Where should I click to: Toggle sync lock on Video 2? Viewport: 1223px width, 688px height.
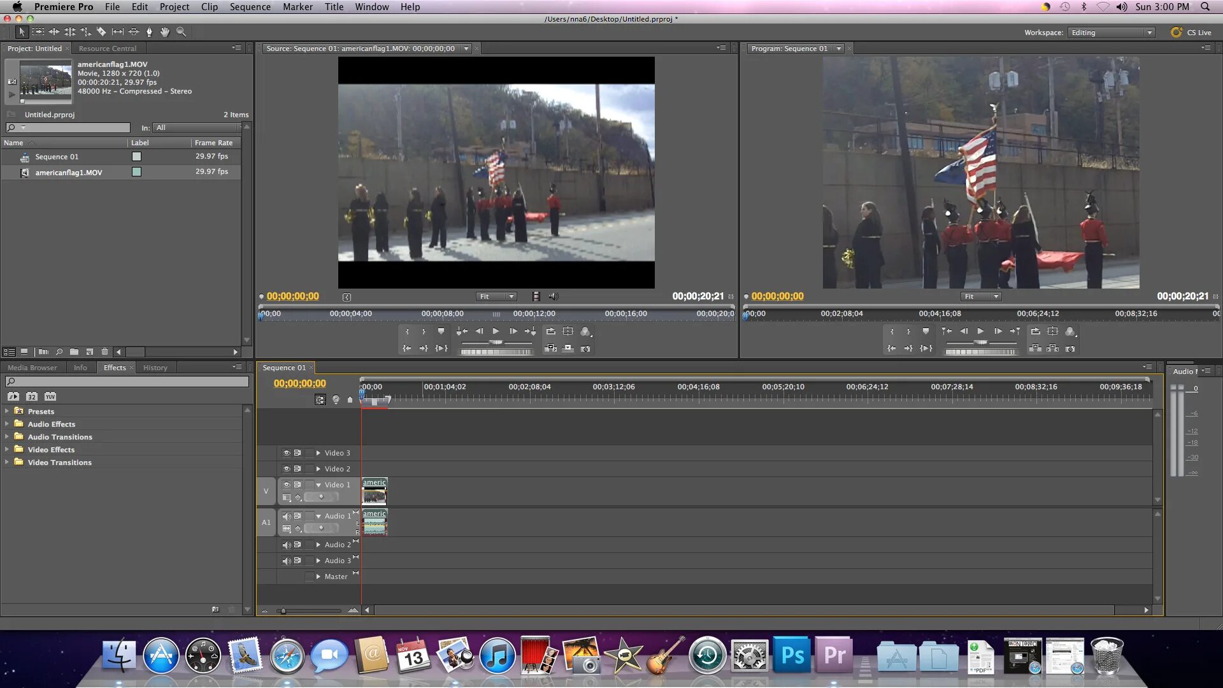point(297,469)
